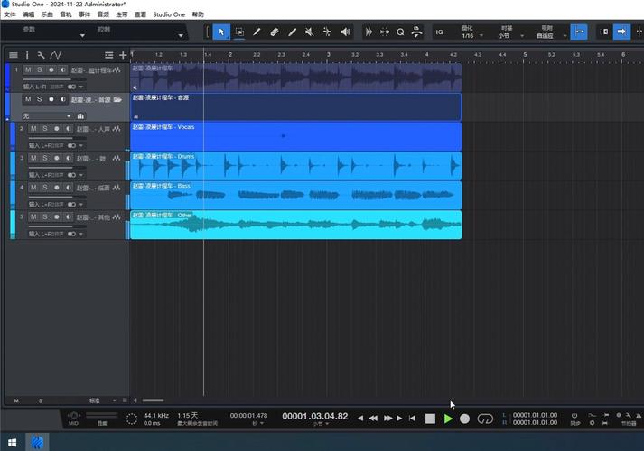Select the Paint pencil tool
644x451 pixels.
pos(257,32)
